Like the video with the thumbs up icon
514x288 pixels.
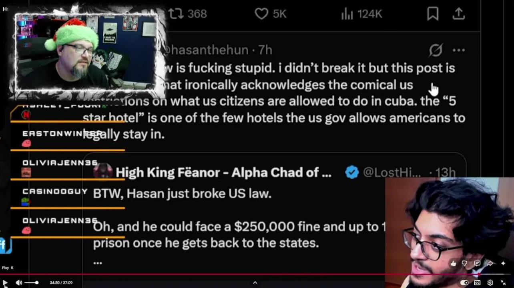coord(453,263)
